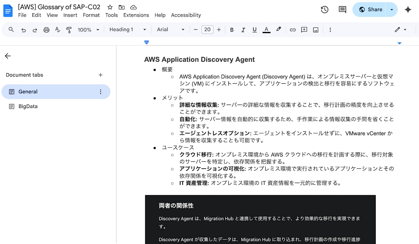Open the File menu
This screenshot has height=244, width=419.
coord(22,15)
